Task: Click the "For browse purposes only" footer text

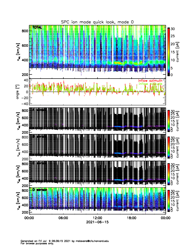Action: tap(35, 243)
